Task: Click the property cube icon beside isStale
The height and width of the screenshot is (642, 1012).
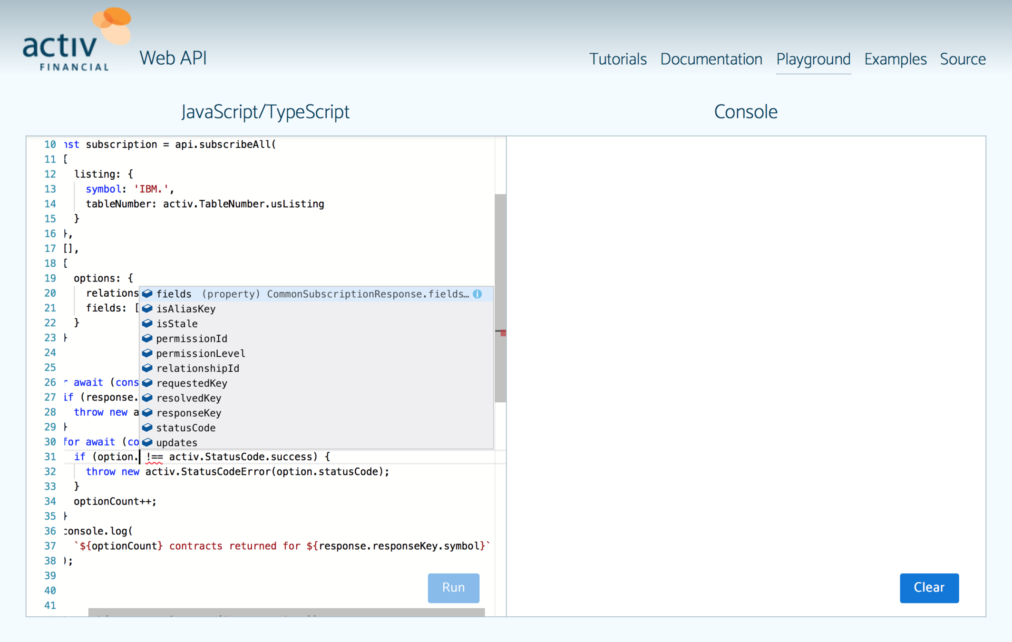Action: click(x=147, y=323)
